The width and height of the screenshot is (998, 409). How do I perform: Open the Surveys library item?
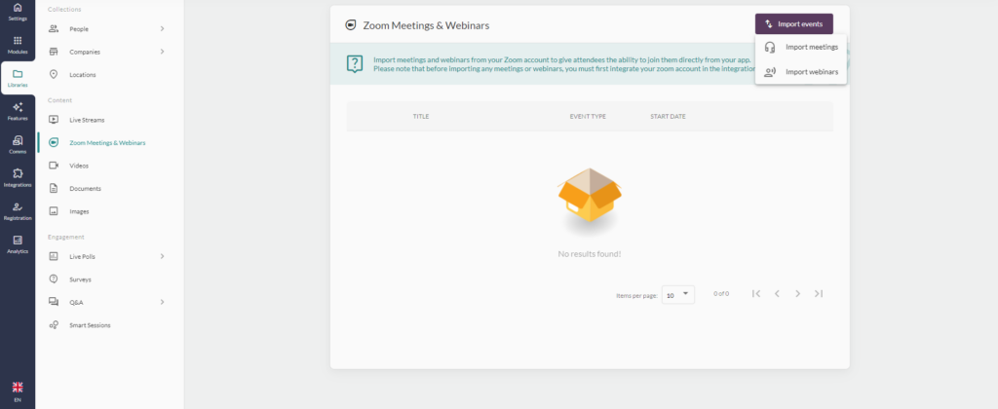click(80, 279)
